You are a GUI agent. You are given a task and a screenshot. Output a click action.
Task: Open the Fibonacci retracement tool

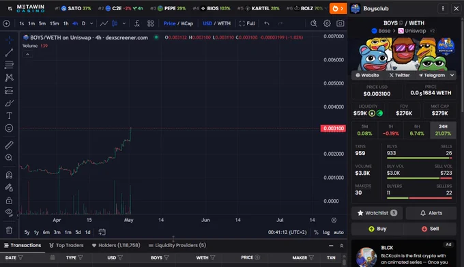pyautogui.click(x=9, y=65)
